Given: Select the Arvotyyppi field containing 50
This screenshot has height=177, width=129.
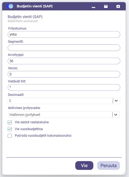Looking at the screenshot, I should tap(64, 61).
